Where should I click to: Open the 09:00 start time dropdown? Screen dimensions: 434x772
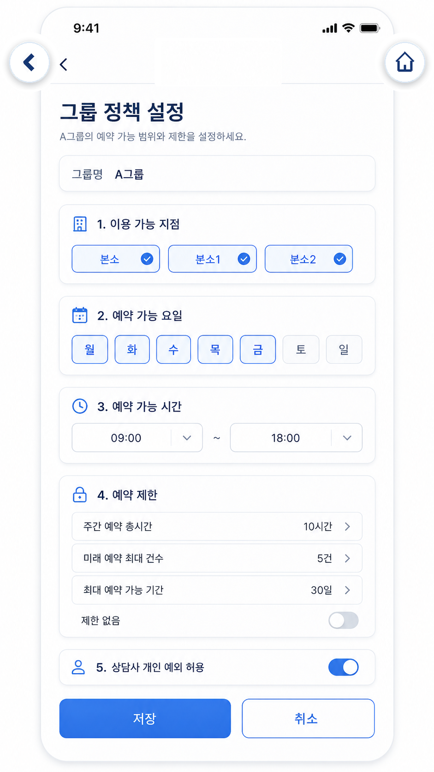[x=137, y=438]
